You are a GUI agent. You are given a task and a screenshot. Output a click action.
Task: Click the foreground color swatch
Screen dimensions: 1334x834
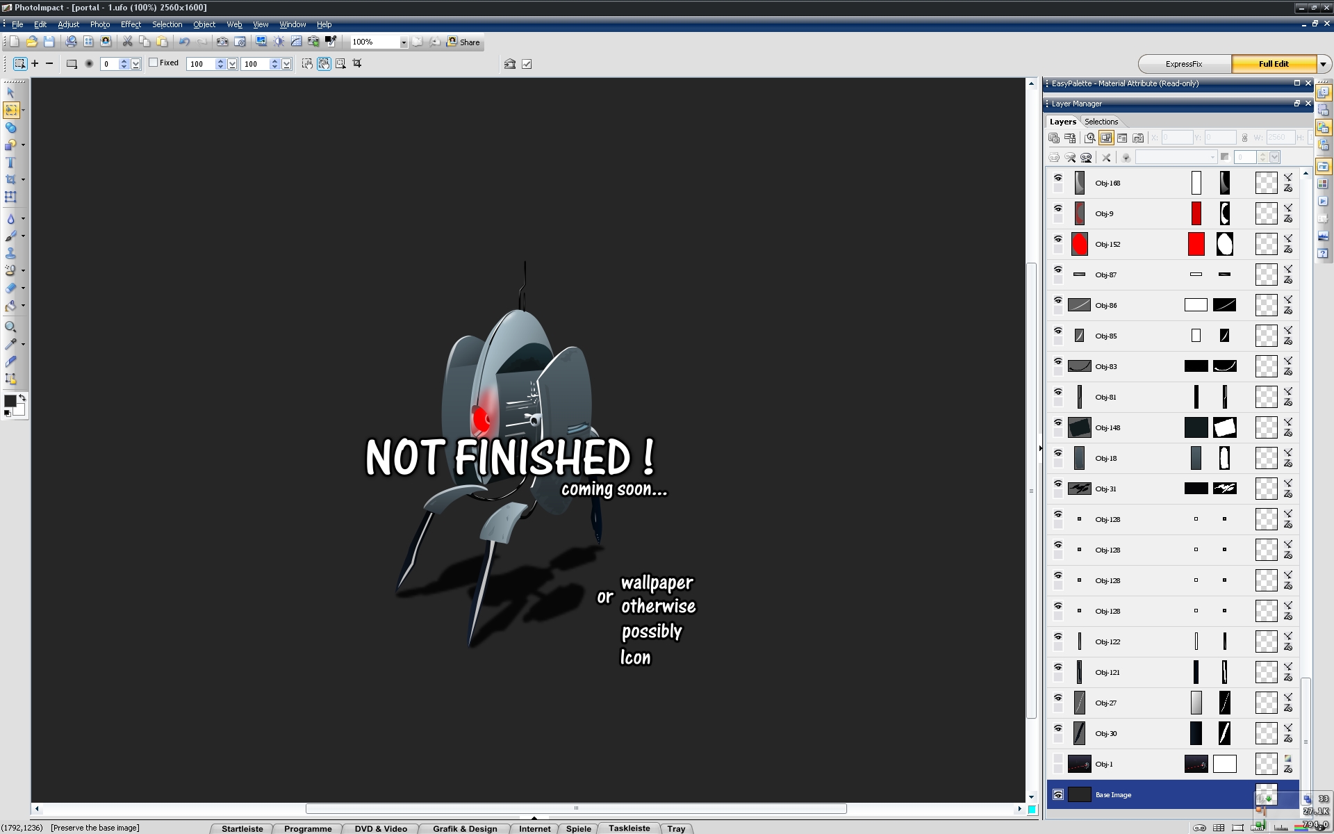10,401
